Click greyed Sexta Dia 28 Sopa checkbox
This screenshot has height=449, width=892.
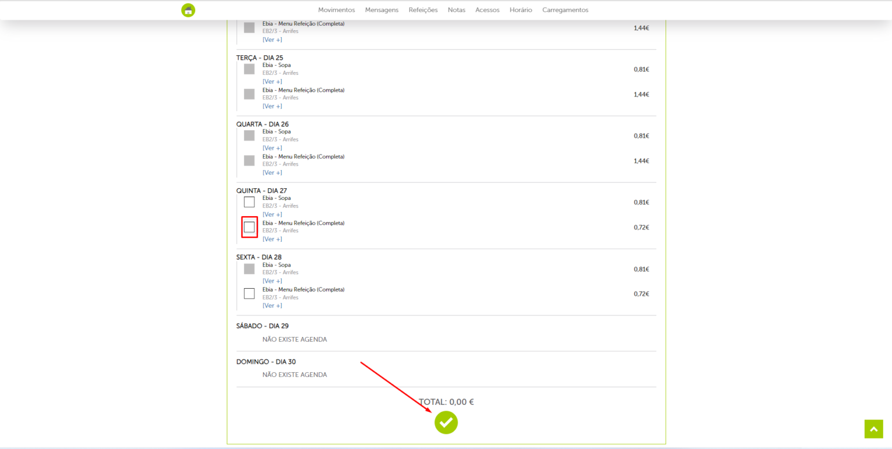pos(249,269)
